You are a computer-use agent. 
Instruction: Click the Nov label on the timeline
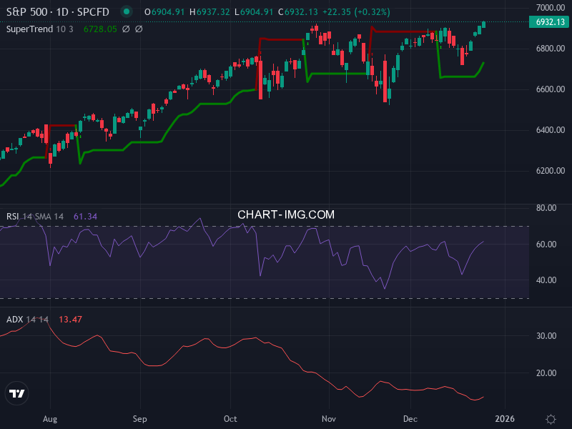click(329, 419)
